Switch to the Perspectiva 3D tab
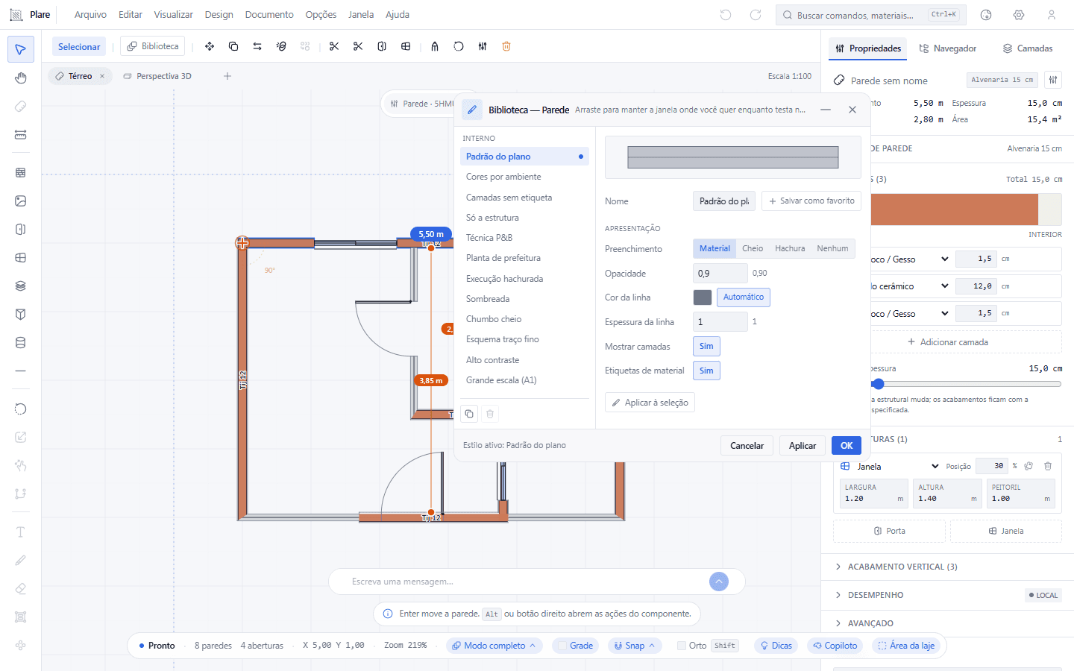 click(x=157, y=76)
